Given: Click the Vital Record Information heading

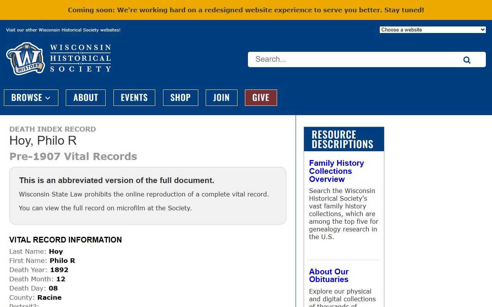Looking at the screenshot, I should (x=65, y=240).
